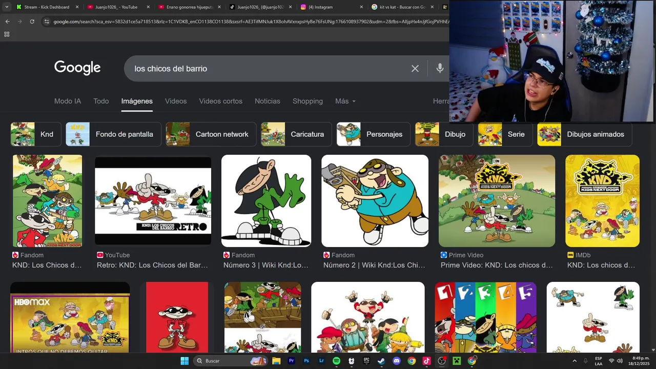Open the clock and date in the tray
The height and width of the screenshot is (369, 656).
click(x=640, y=361)
